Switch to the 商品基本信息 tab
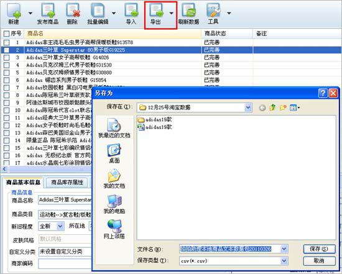 click(x=23, y=183)
